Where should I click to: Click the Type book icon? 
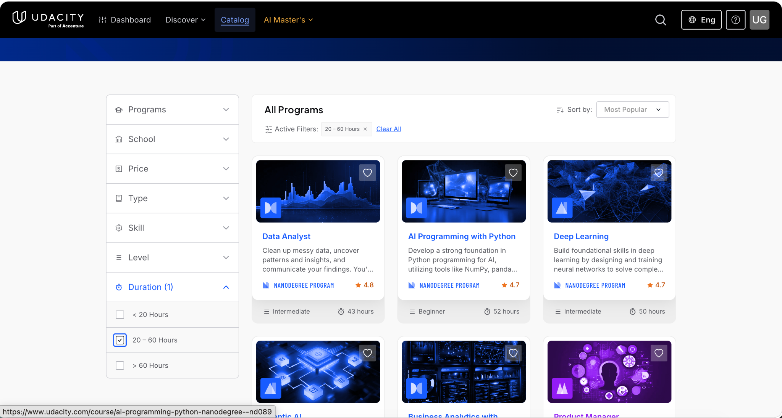pyautogui.click(x=119, y=198)
